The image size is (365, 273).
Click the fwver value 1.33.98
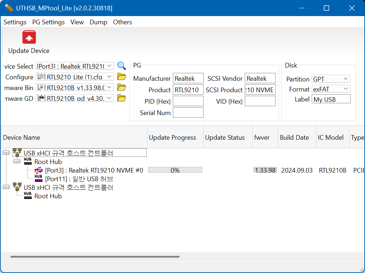265,170
